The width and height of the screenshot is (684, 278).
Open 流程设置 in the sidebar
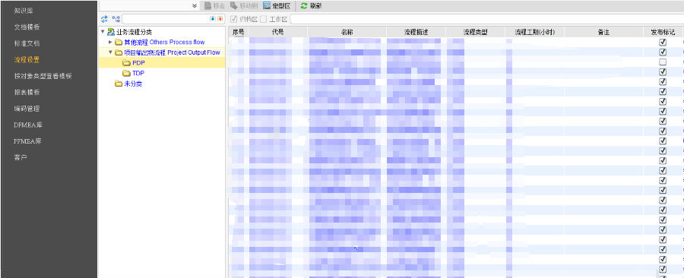pos(27,60)
